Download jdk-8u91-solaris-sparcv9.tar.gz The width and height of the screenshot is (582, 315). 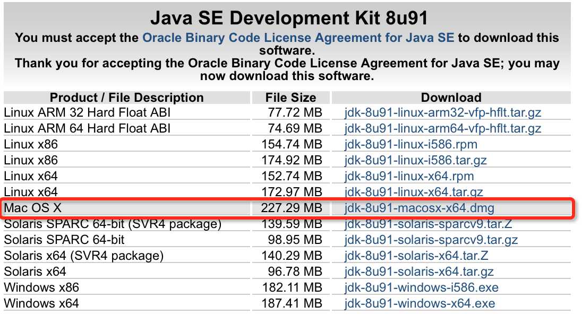[x=431, y=240]
